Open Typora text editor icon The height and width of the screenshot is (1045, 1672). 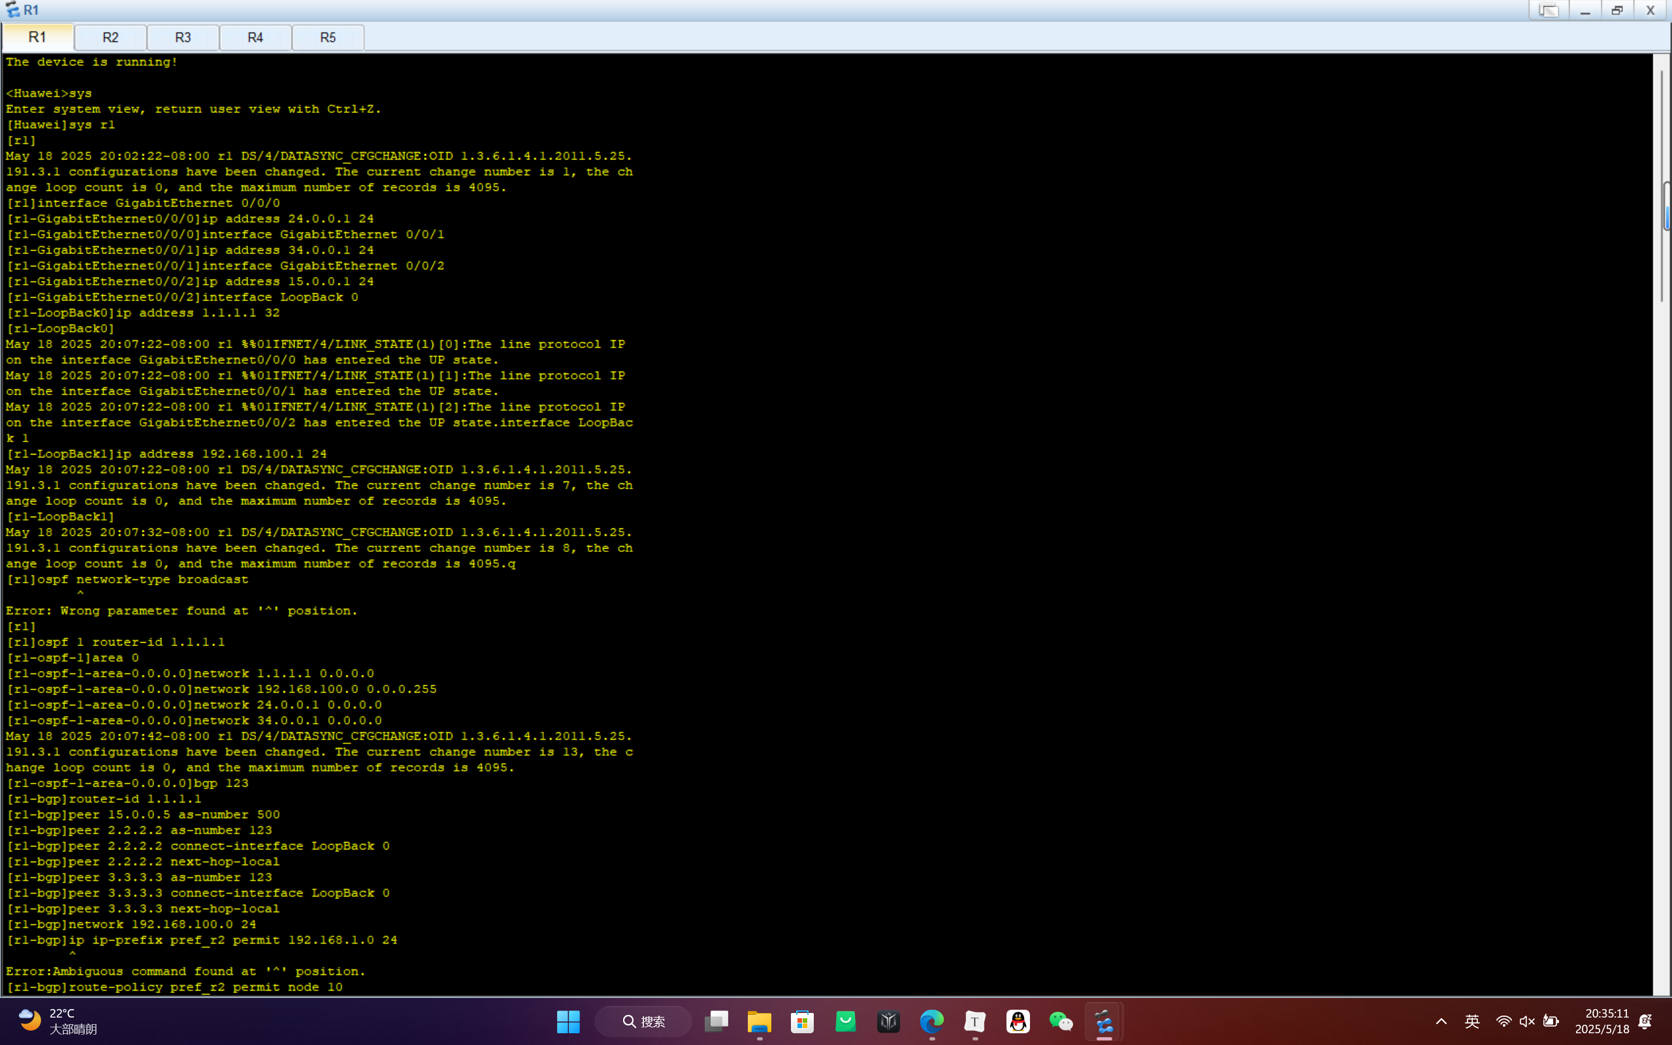[975, 1021]
